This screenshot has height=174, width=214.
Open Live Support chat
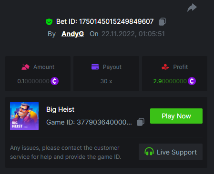171,152
